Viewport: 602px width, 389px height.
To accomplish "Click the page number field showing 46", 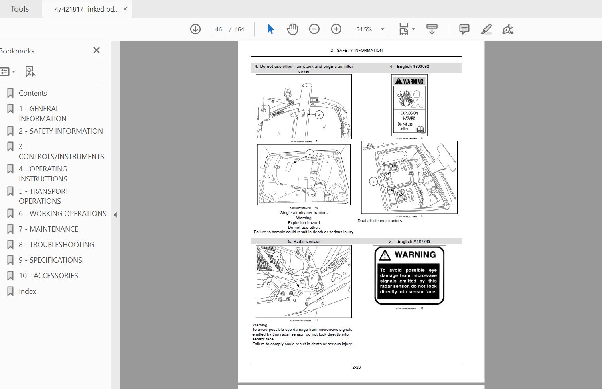I will [219, 29].
